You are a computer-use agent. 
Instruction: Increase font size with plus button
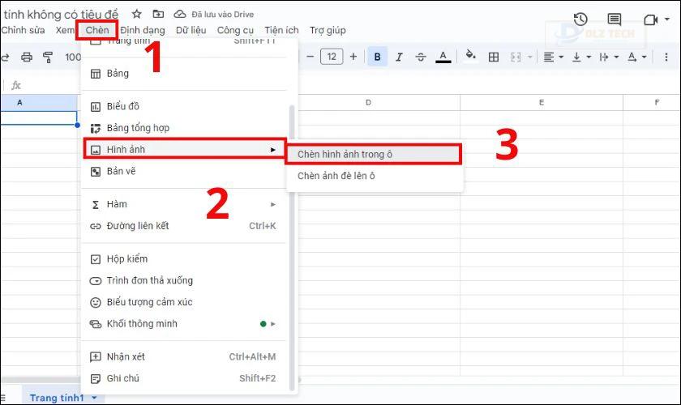[353, 57]
